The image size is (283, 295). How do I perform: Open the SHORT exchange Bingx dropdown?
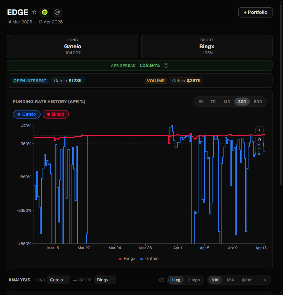point(105,280)
